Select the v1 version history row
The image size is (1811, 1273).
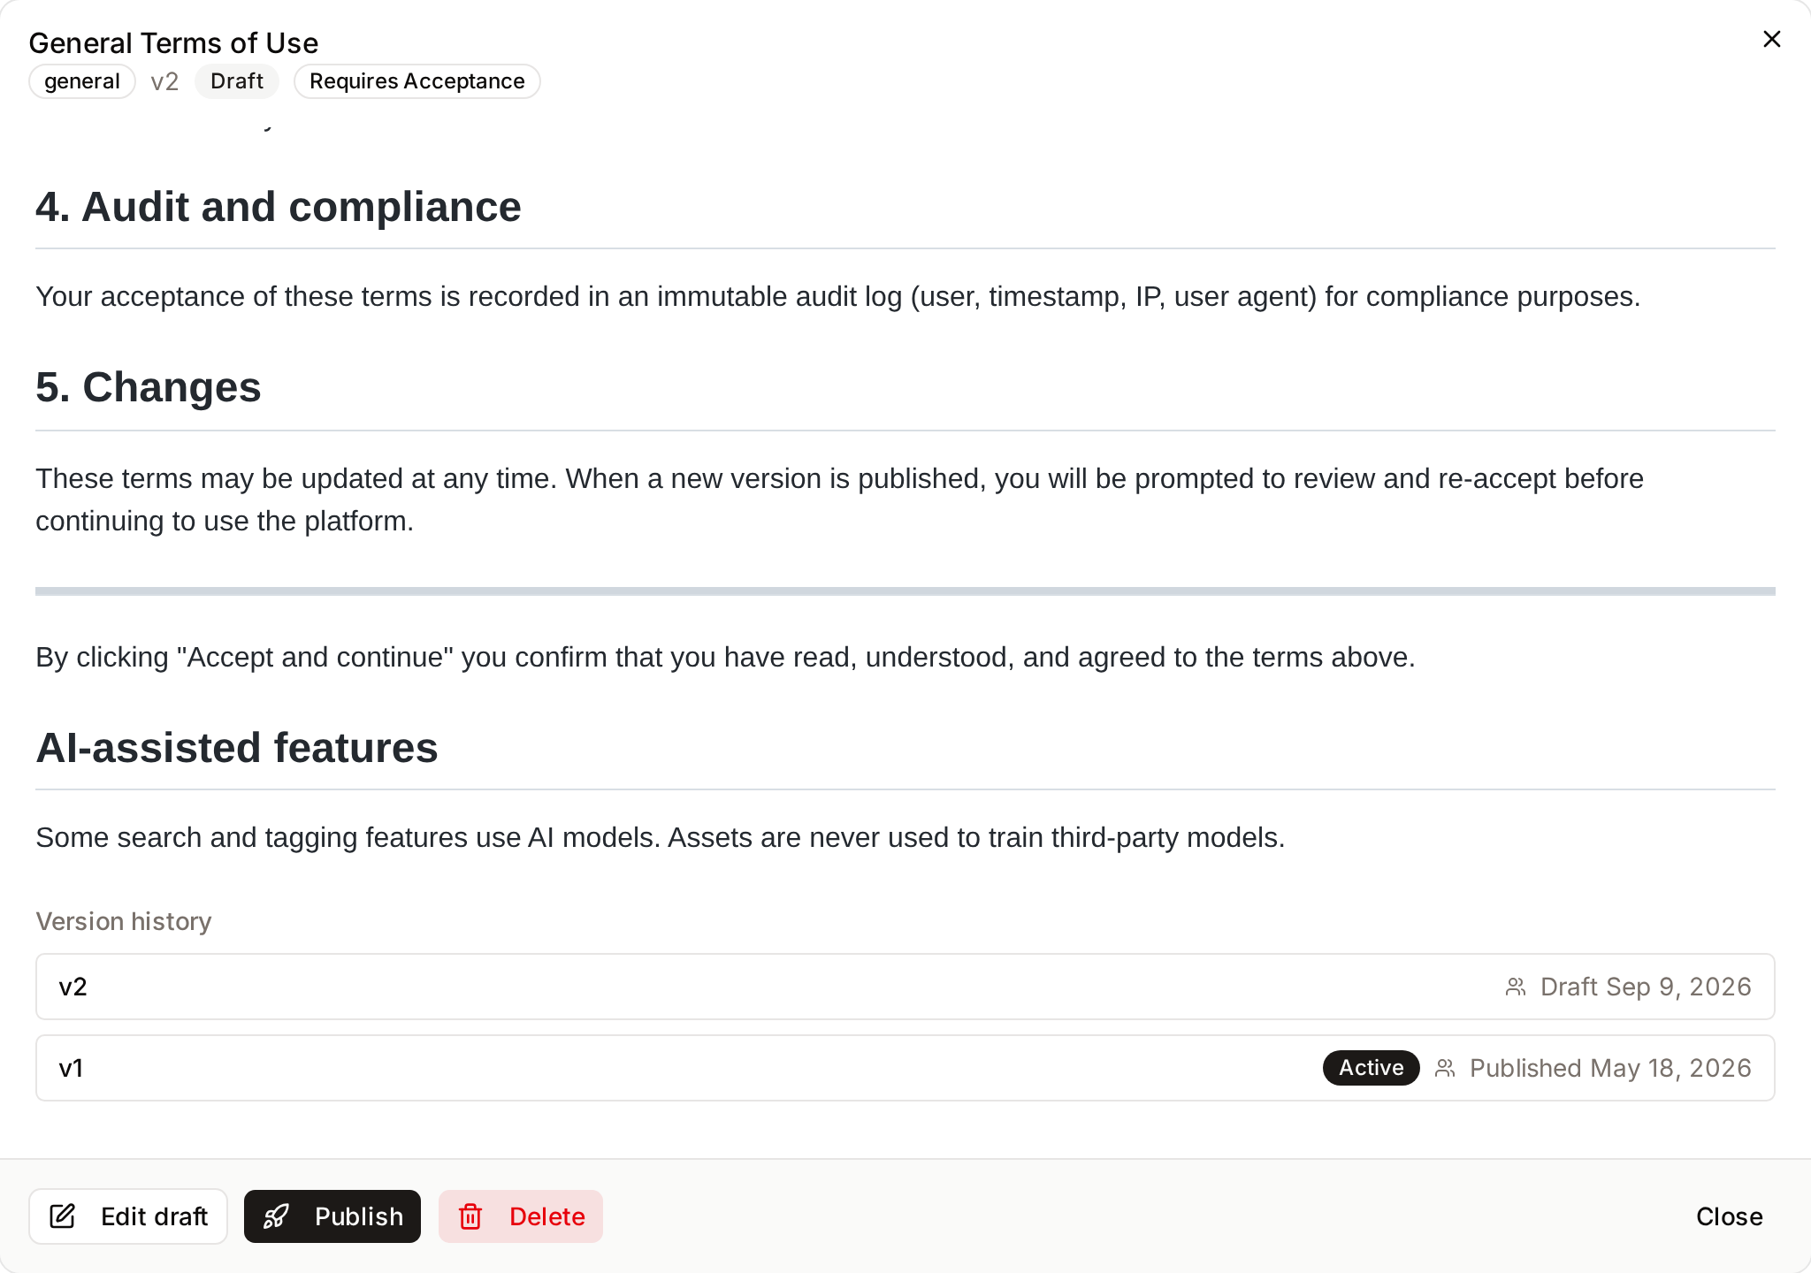pyautogui.click(x=905, y=1068)
